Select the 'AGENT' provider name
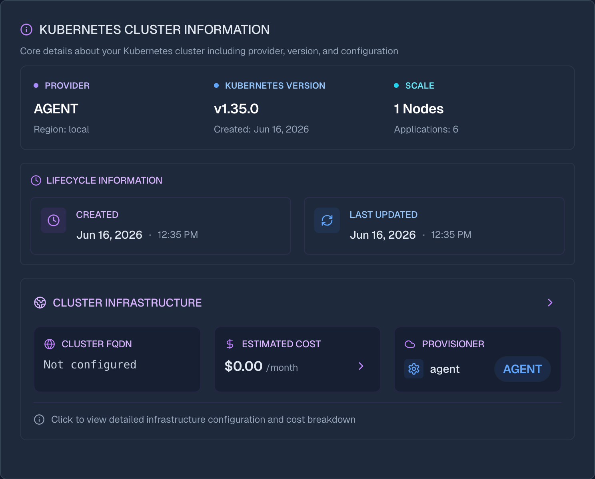 pos(56,109)
